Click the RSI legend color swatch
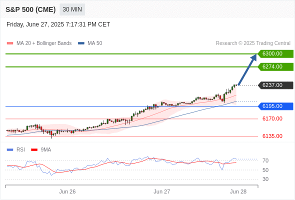The image size is (295, 200). (10, 150)
